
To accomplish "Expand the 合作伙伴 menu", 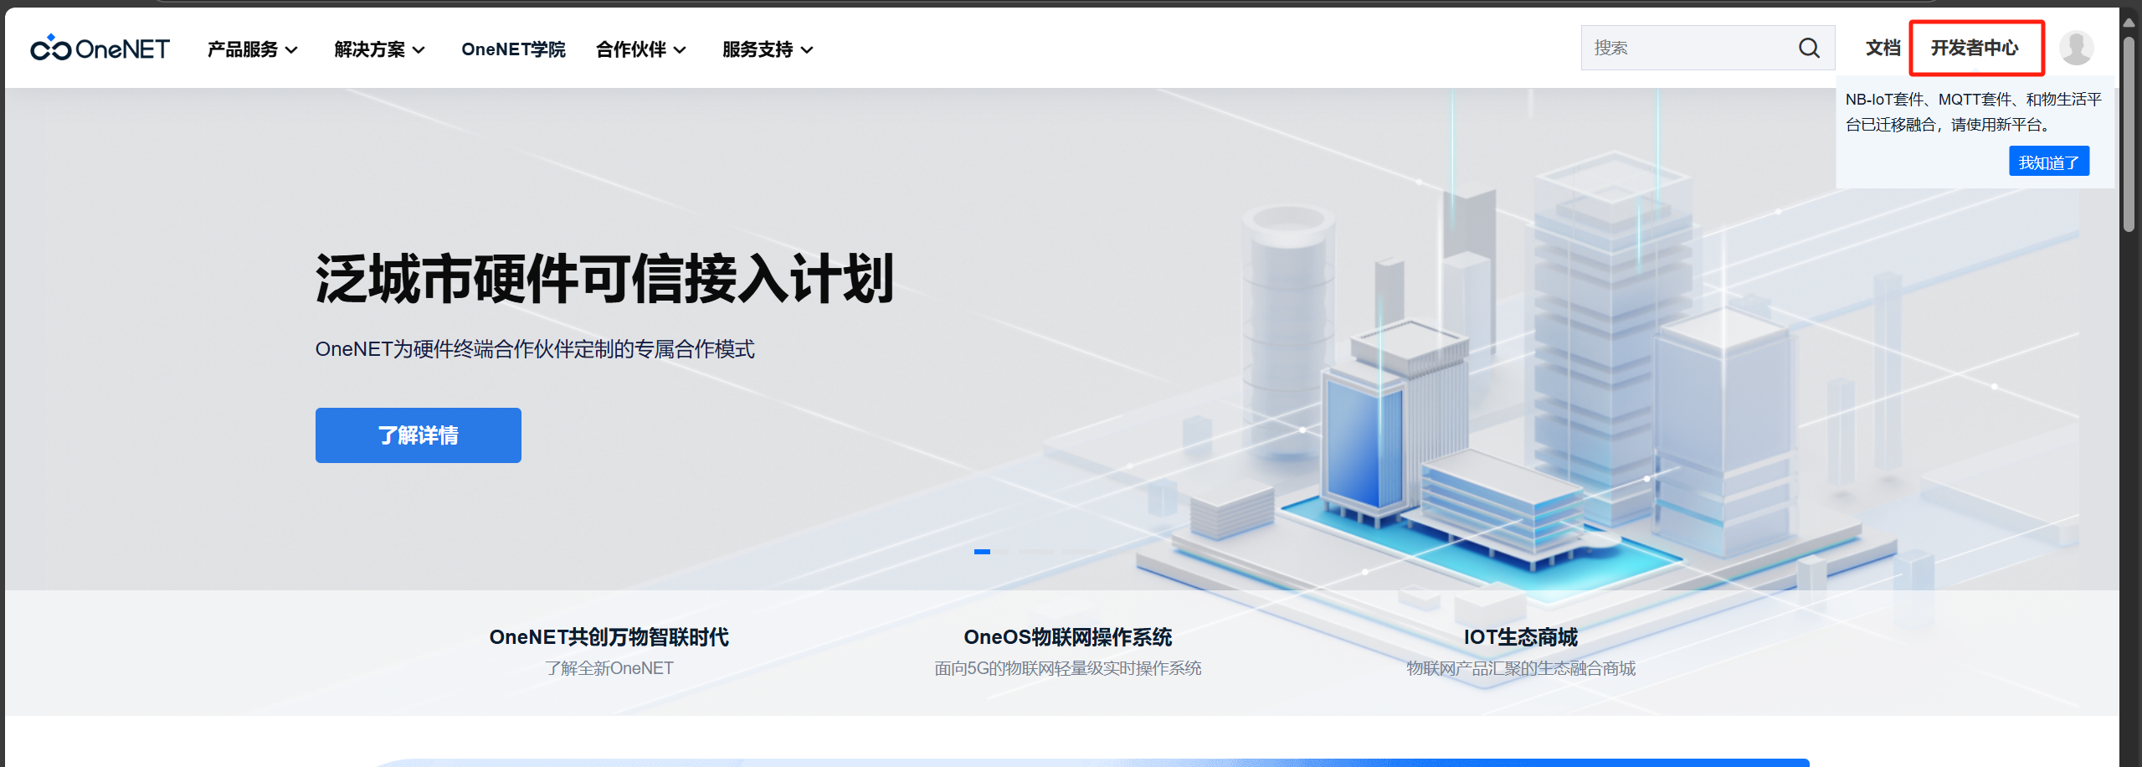I will (641, 49).
